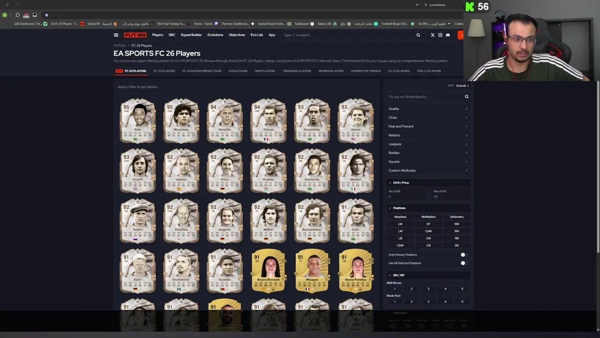The width and height of the screenshot is (600, 338).
Task: Click the Smart Search input field
Action: click(425, 97)
